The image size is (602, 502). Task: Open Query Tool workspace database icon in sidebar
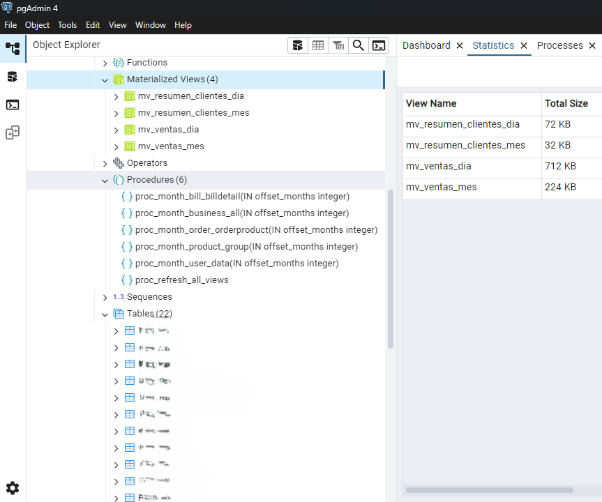pos(13,77)
